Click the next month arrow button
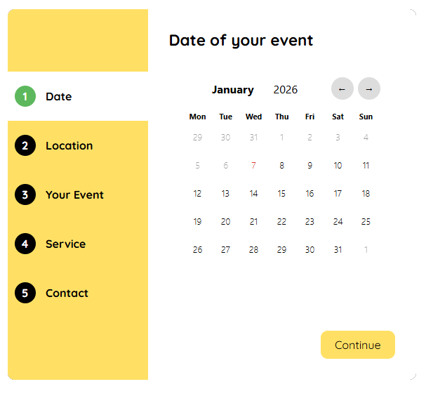The image size is (426, 396). click(x=369, y=89)
